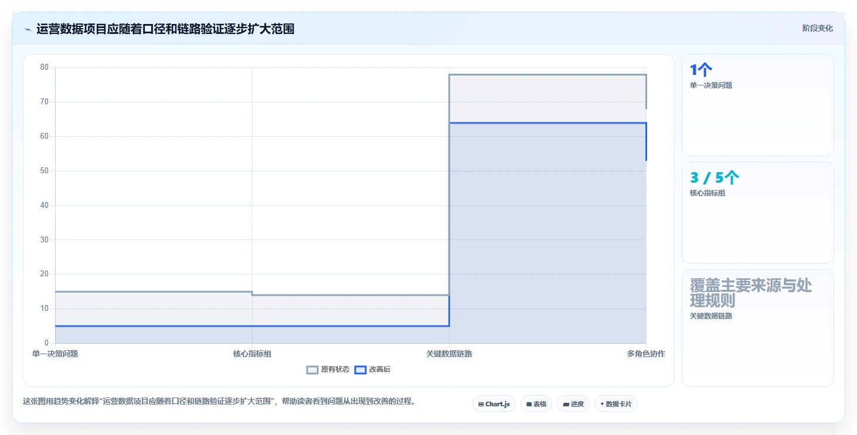The height and width of the screenshot is (435, 857).
Task: Click the caption text starting 这张图用趋势变化
Action: [x=219, y=402]
